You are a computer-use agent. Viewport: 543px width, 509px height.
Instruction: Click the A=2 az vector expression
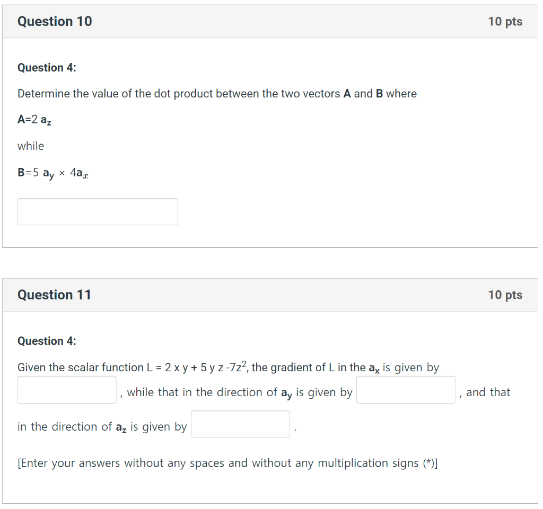point(34,120)
